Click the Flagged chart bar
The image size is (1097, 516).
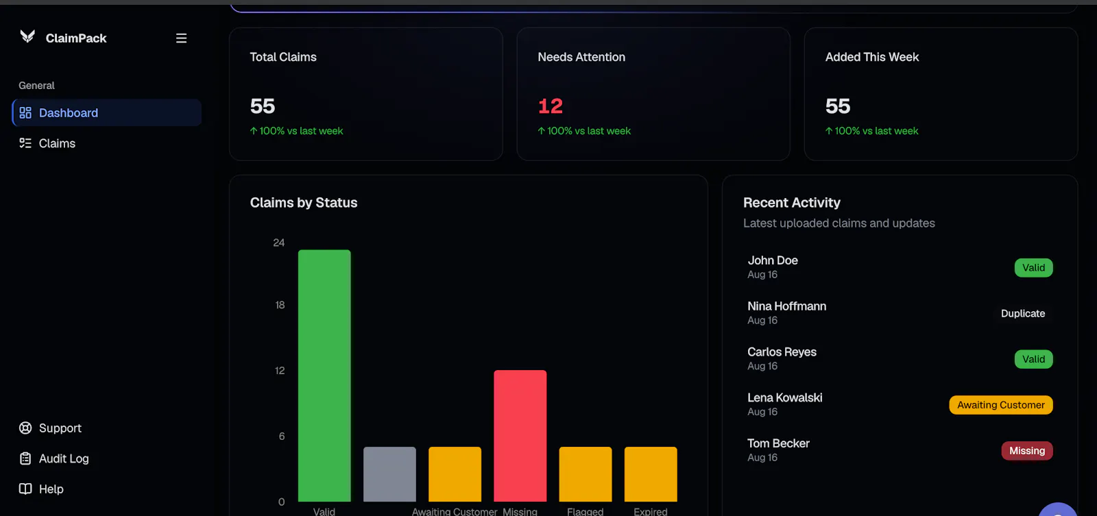click(586, 474)
